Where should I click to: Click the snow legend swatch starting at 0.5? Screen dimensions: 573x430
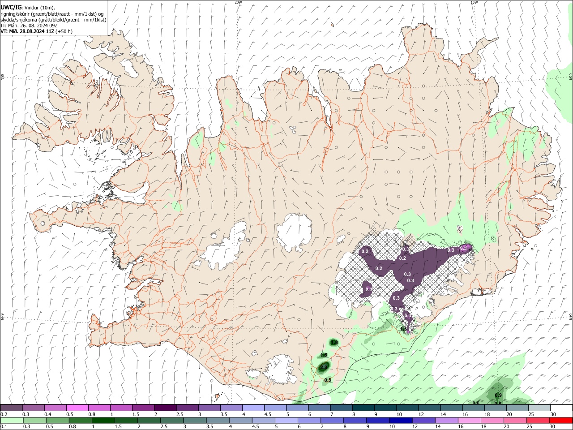77,408
